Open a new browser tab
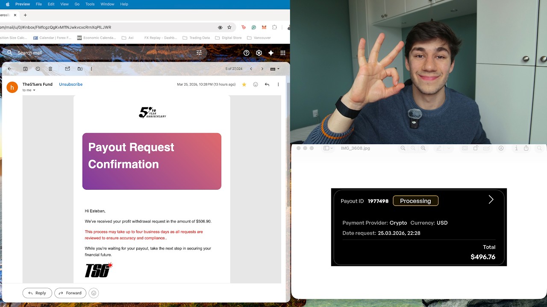Viewport: 547px width, 307px height. pyautogui.click(x=25, y=15)
